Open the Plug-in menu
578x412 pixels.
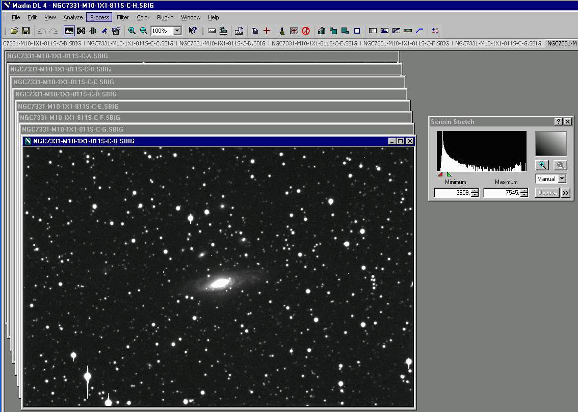click(x=165, y=17)
